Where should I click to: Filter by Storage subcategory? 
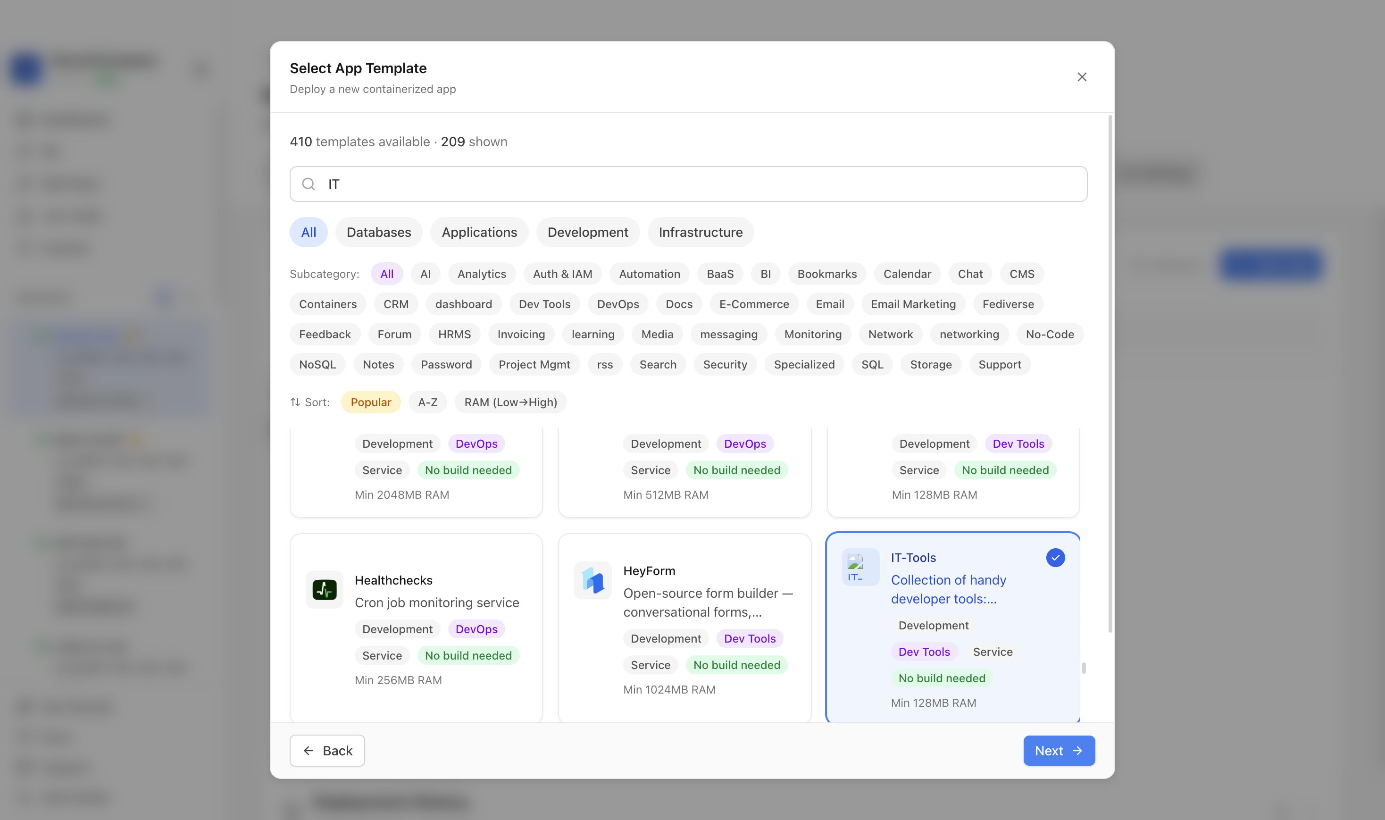pyautogui.click(x=931, y=365)
